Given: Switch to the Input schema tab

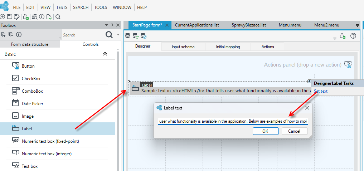Looking at the screenshot, I should 183,47.
